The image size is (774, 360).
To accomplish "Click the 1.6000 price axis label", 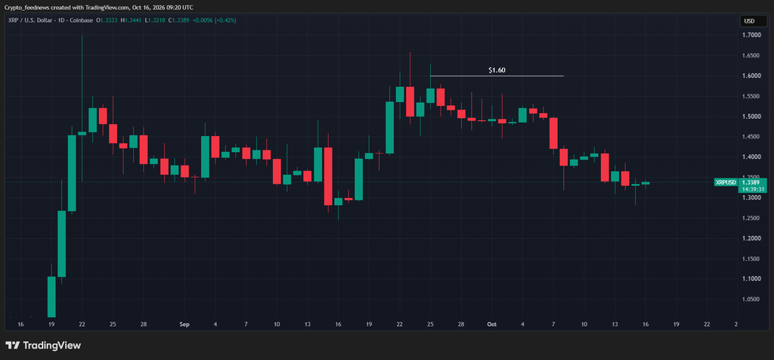I will (x=751, y=76).
